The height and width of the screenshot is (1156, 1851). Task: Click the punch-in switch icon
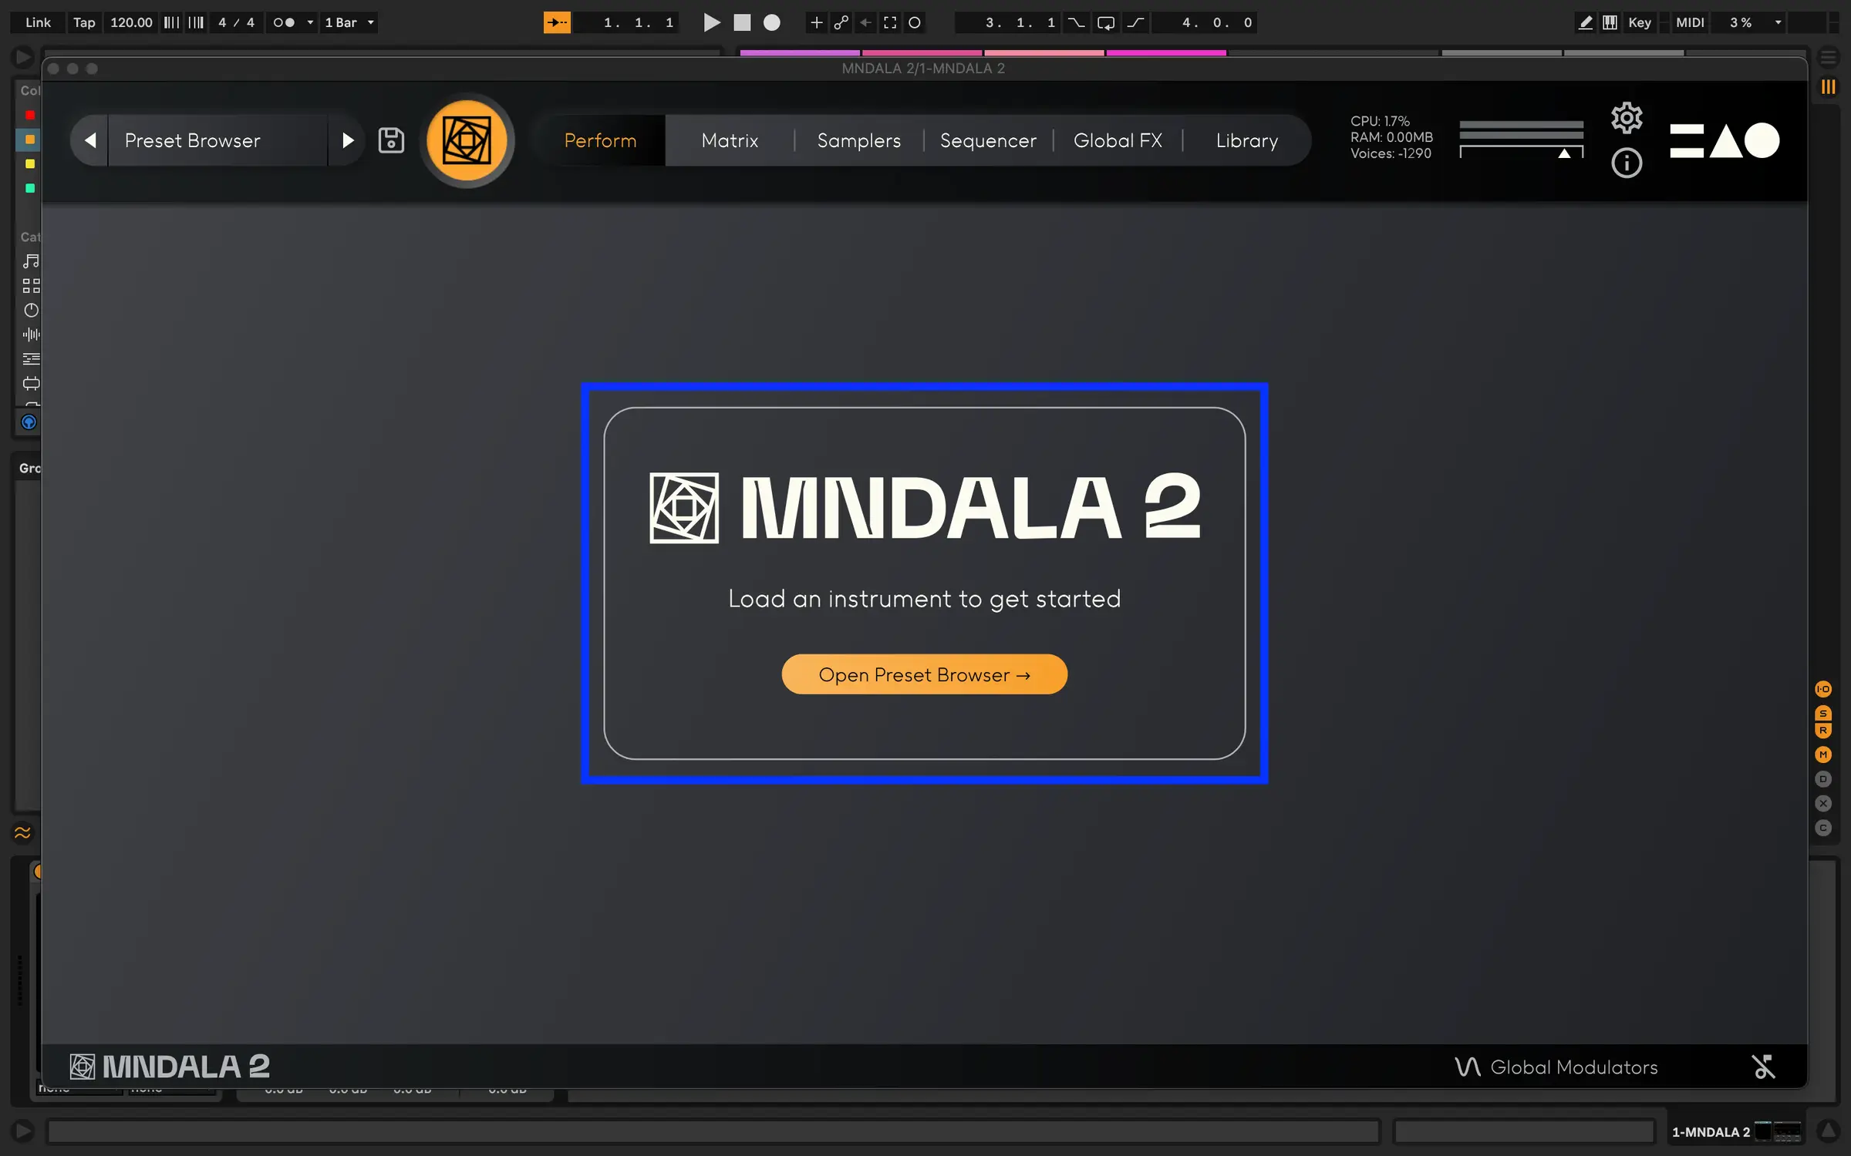click(1076, 22)
